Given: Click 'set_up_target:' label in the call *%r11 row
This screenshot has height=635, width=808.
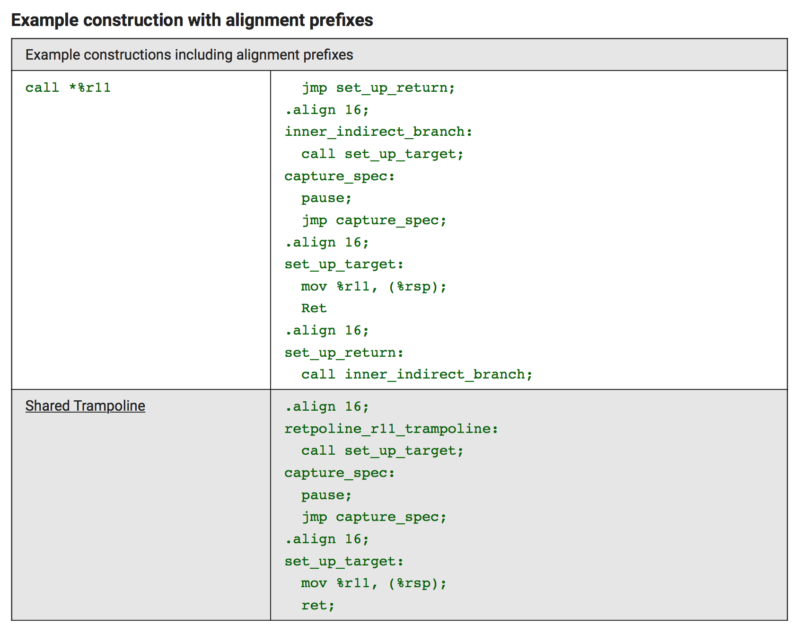Looking at the screenshot, I should coord(344,264).
